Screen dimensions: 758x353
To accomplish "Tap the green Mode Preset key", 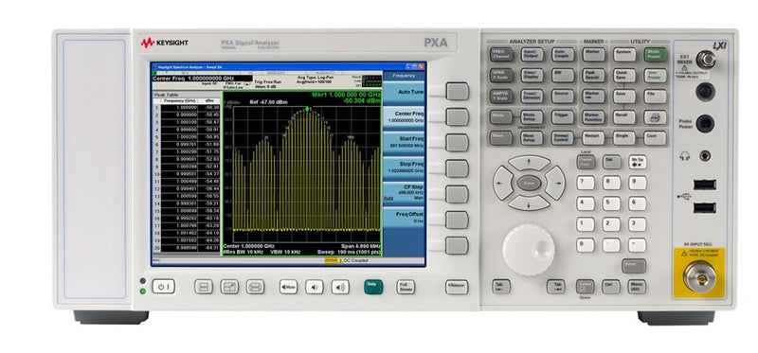I will [655, 55].
